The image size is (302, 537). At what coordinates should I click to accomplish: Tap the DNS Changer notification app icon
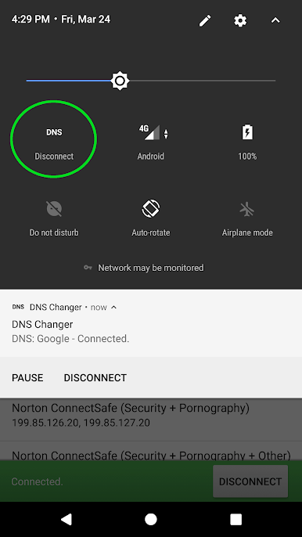pyautogui.click(x=18, y=307)
